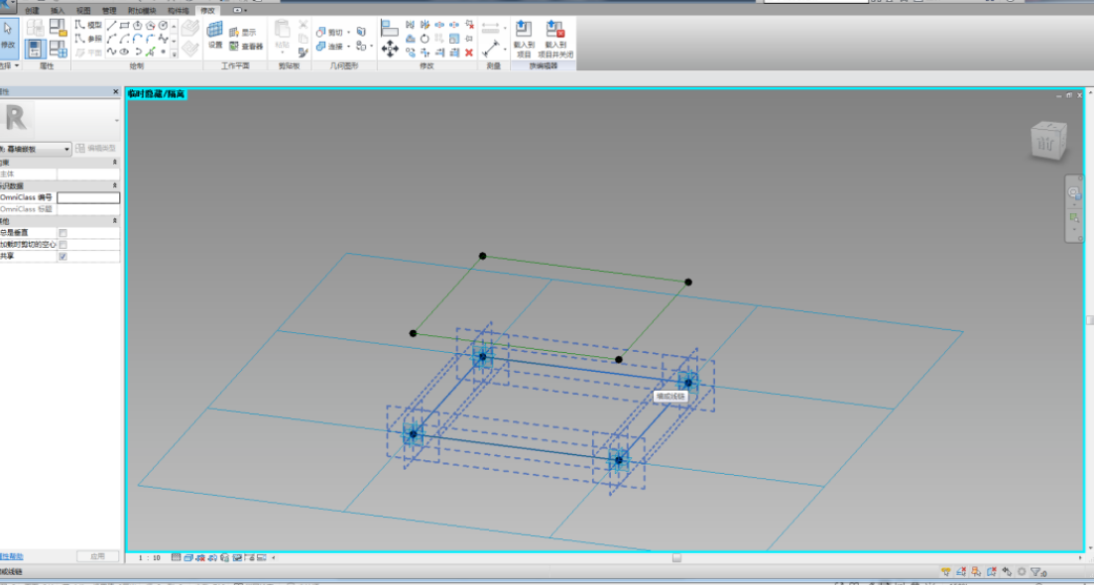Click the 应用 apply button
The image size is (1094, 585).
97,556
